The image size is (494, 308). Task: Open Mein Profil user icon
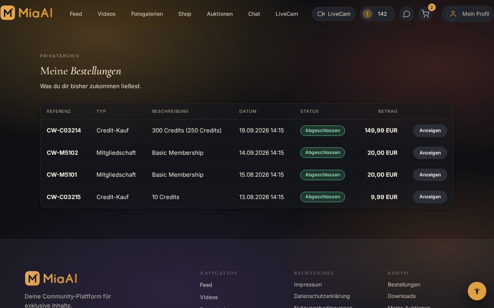point(453,14)
